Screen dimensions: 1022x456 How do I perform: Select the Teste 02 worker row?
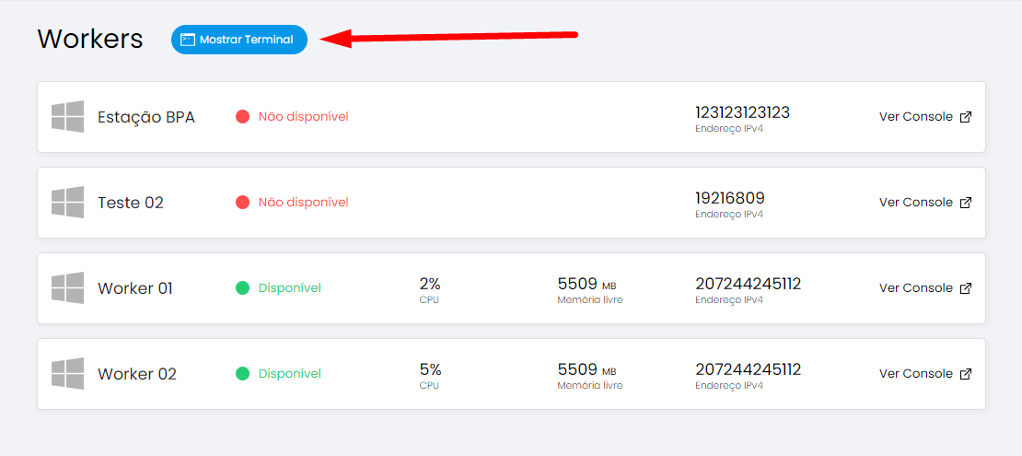click(x=511, y=203)
